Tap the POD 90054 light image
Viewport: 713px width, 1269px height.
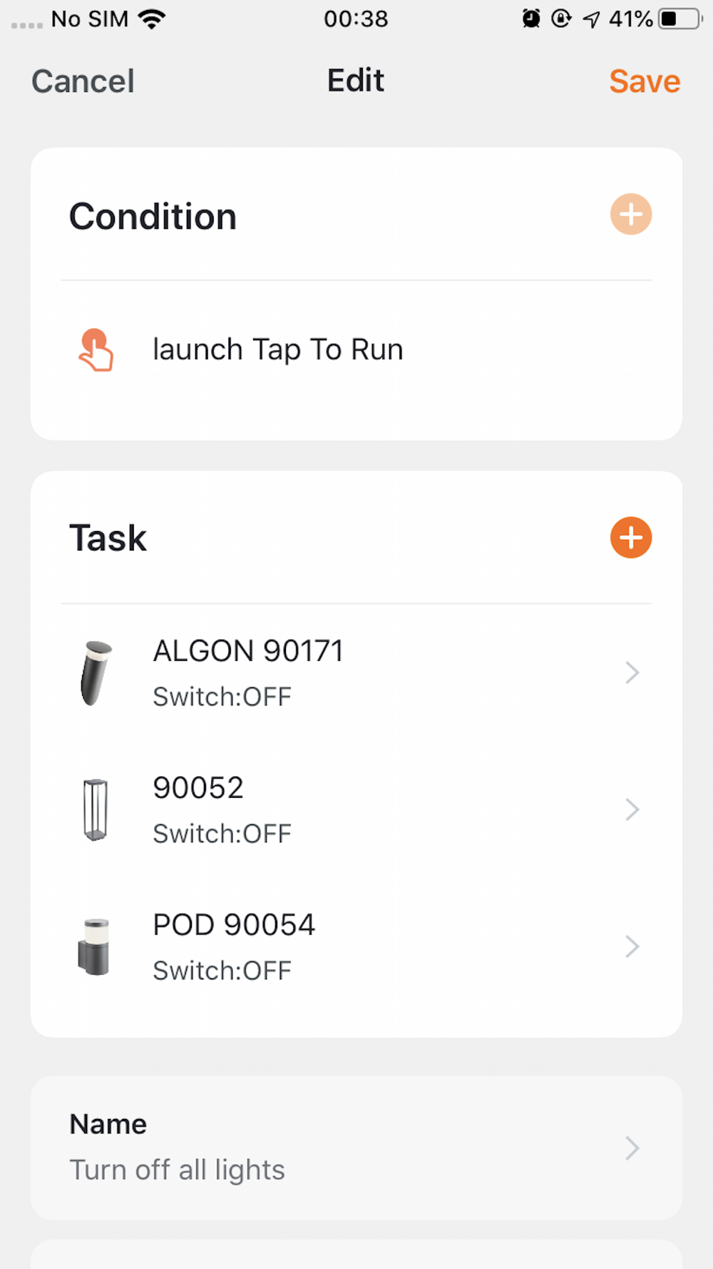[94, 947]
